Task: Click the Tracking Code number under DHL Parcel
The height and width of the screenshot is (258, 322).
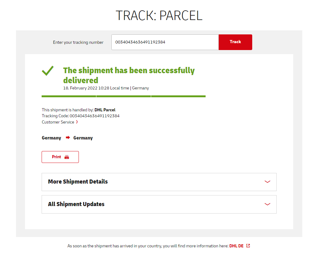Action: pos(95,116)
